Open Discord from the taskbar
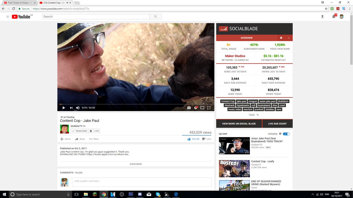The height and width of the screenshot is (198, 353). click(140, 194)
